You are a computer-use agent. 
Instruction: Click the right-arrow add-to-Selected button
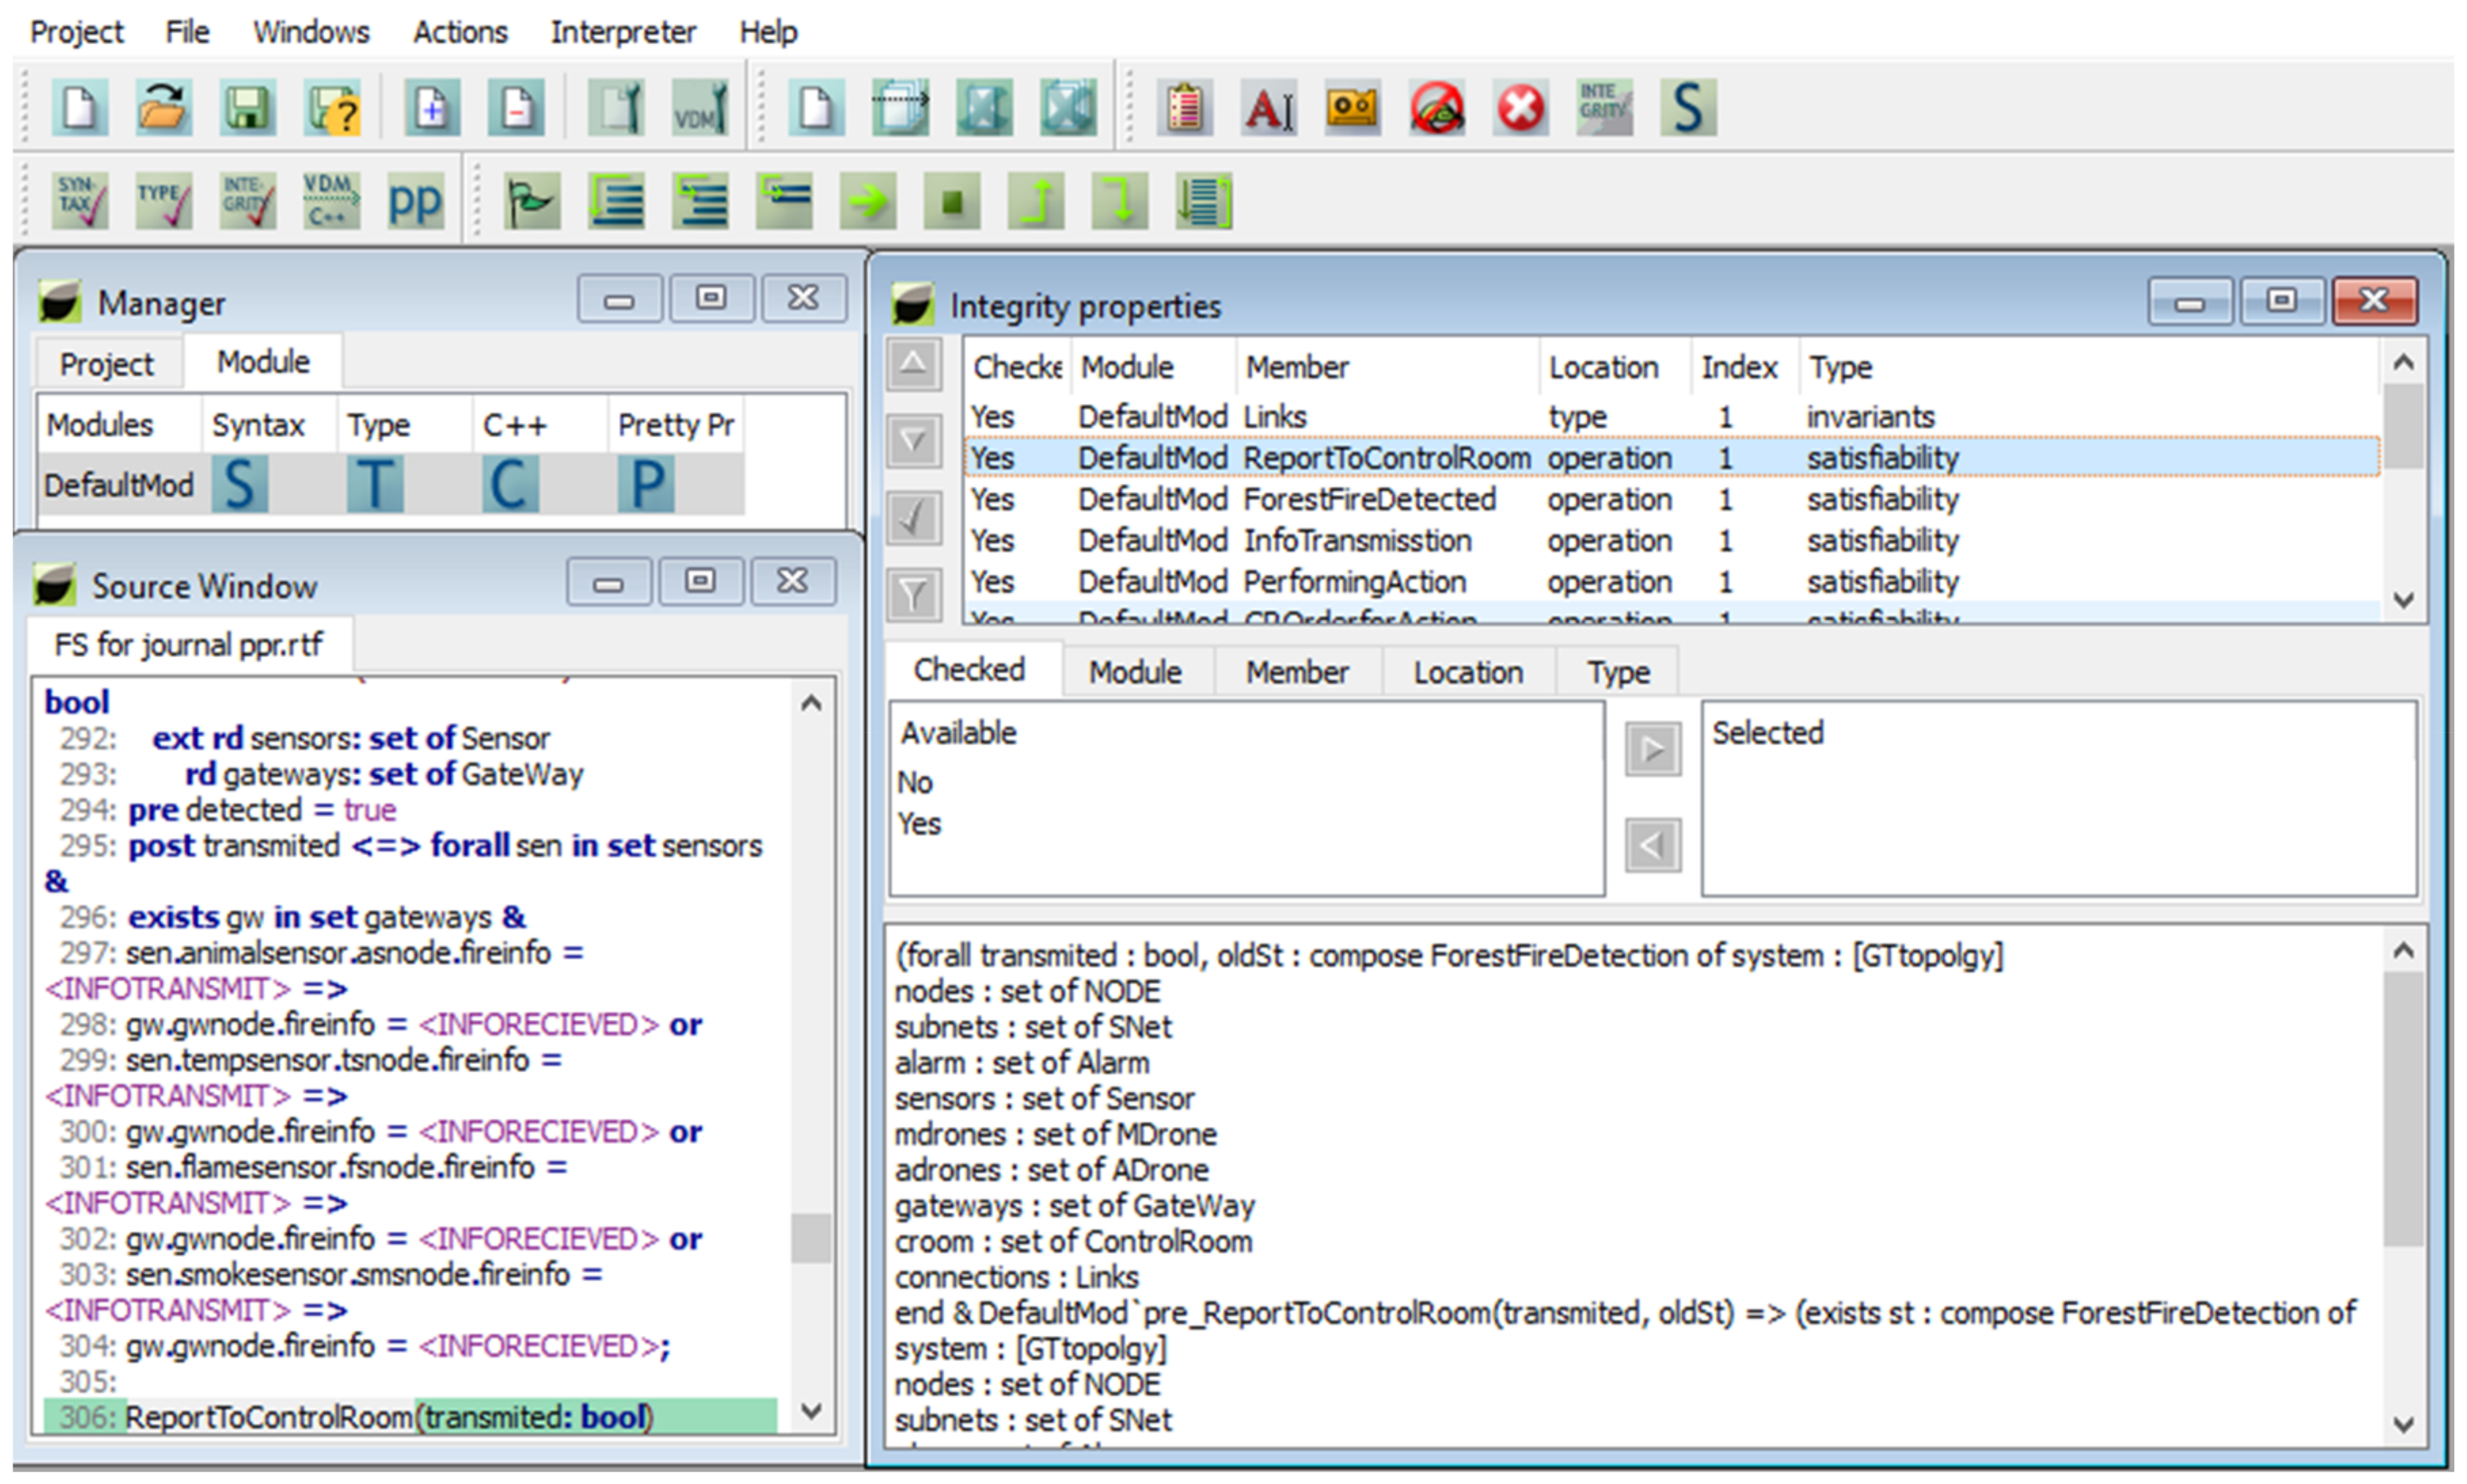click(1651, 749)
